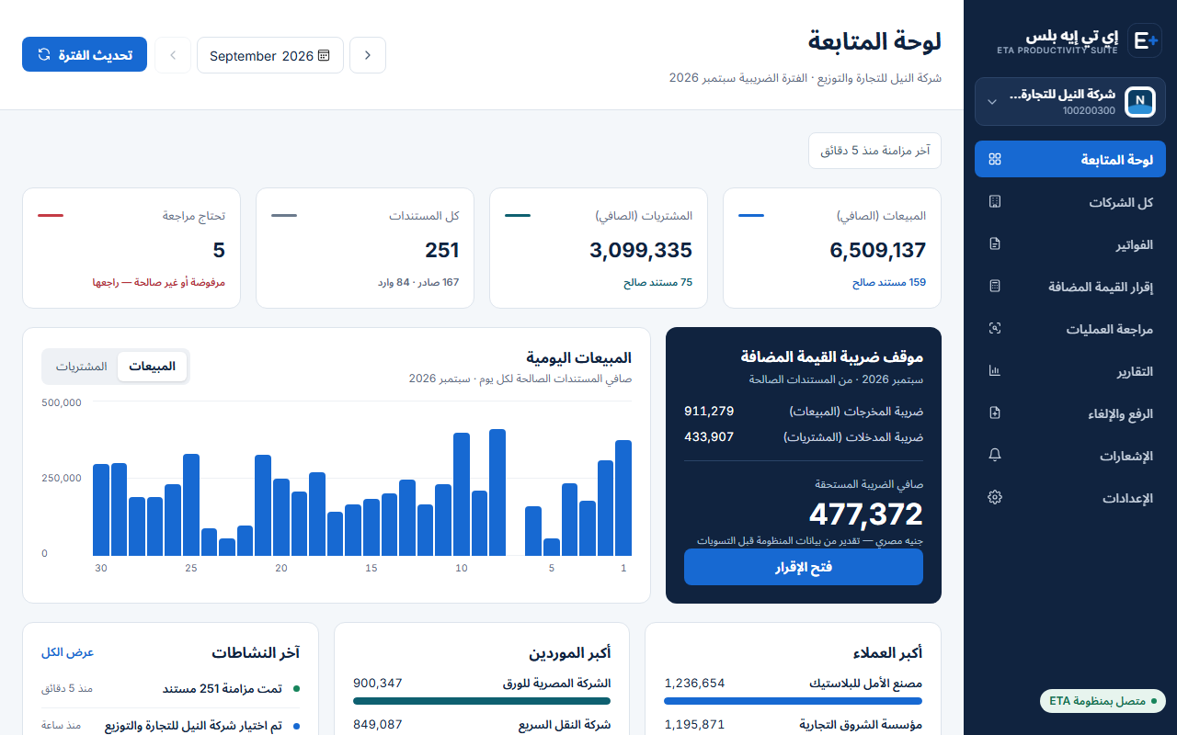Click the 167 صادر · 84 وارد text

click(x=418, y=283)
